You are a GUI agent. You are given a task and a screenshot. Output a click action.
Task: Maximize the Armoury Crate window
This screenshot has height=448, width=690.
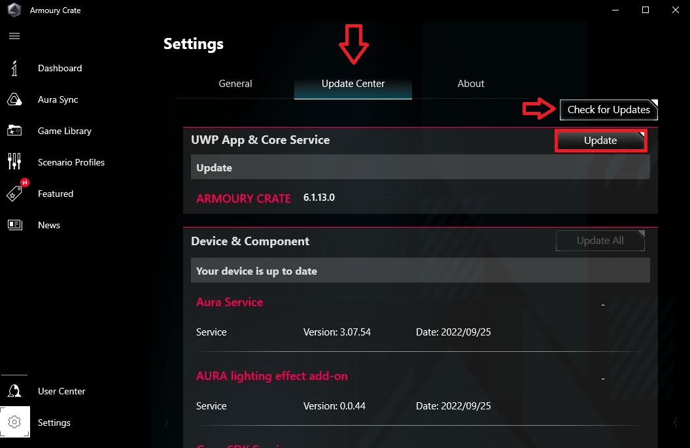(646, 10)
